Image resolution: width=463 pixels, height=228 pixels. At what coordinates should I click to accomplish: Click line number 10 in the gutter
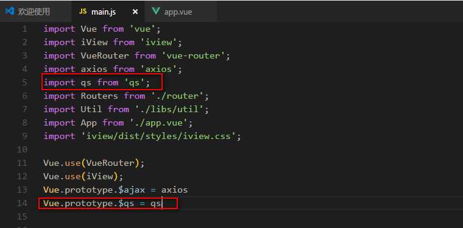coord(22,149)
